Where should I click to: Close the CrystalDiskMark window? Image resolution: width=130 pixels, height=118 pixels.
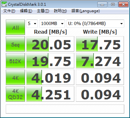[x=123, y=4]
